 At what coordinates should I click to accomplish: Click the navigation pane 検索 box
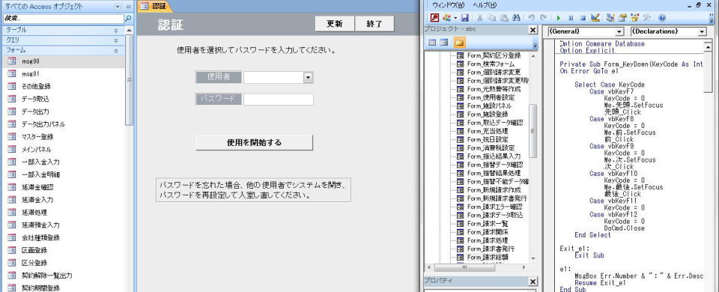[64, 19]
